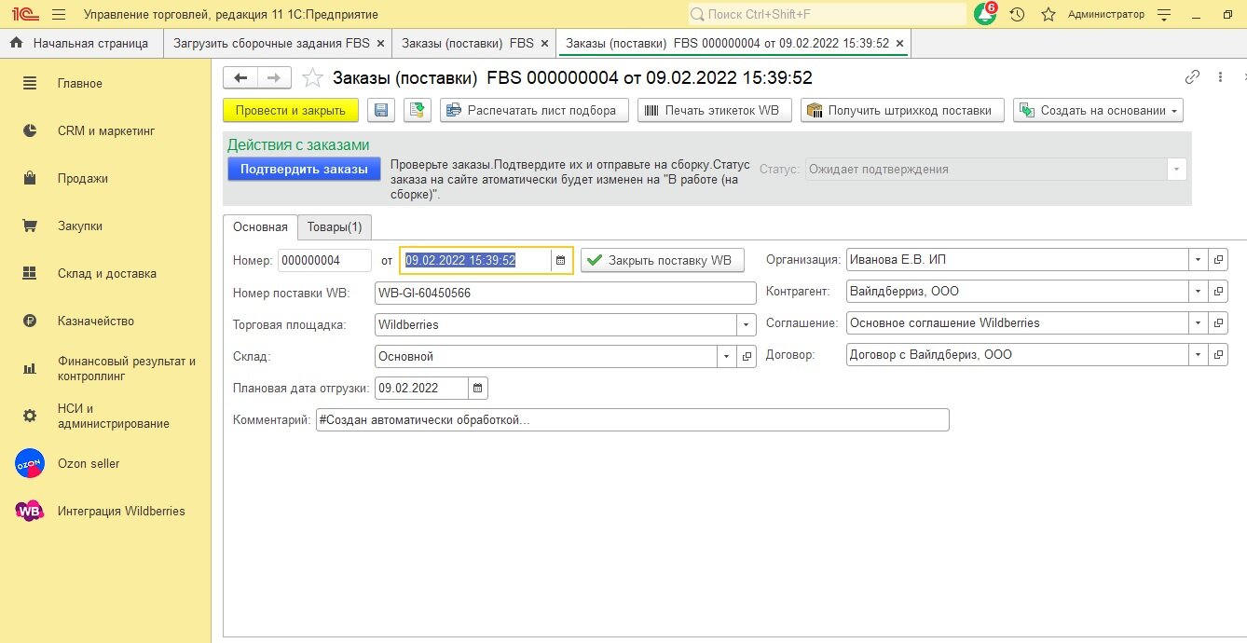
Task: Open favorites star in top bar
Action: point(1048,14)
